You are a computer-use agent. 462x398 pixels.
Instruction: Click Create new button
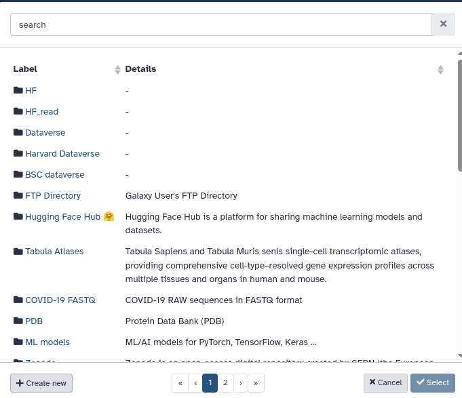pos(41,383)
